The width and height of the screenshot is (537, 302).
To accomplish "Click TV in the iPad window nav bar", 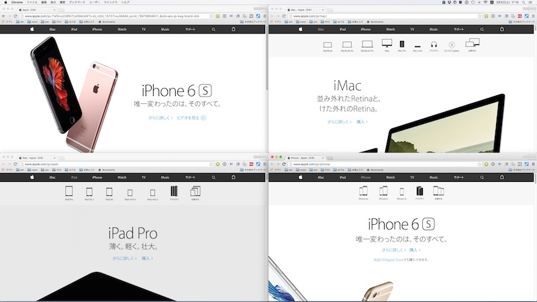I will [x=144, y=177].
